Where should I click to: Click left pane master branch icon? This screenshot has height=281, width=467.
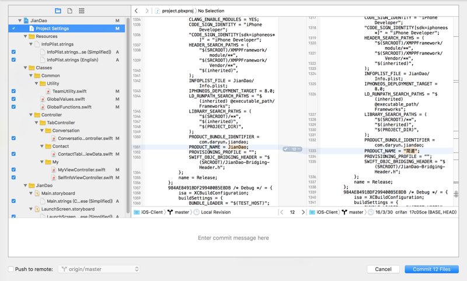point(170,212)
